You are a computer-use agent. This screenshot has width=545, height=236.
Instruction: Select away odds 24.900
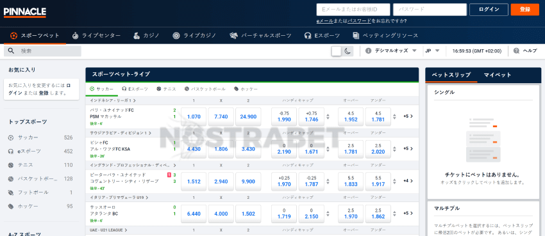pos(248,117)
